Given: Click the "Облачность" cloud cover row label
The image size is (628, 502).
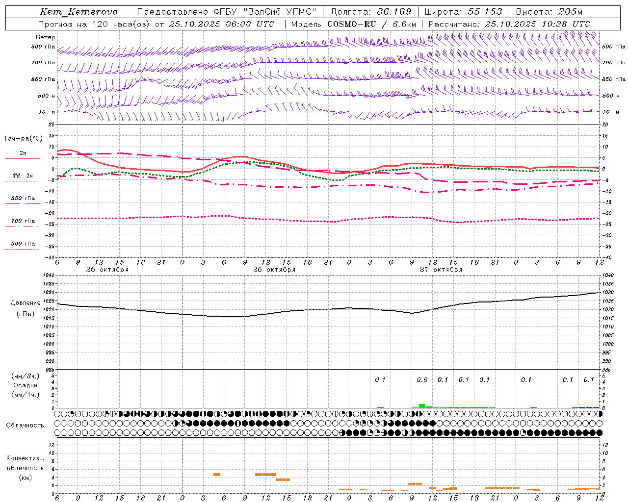Looking at the screenshot, I should pos(25,425).
